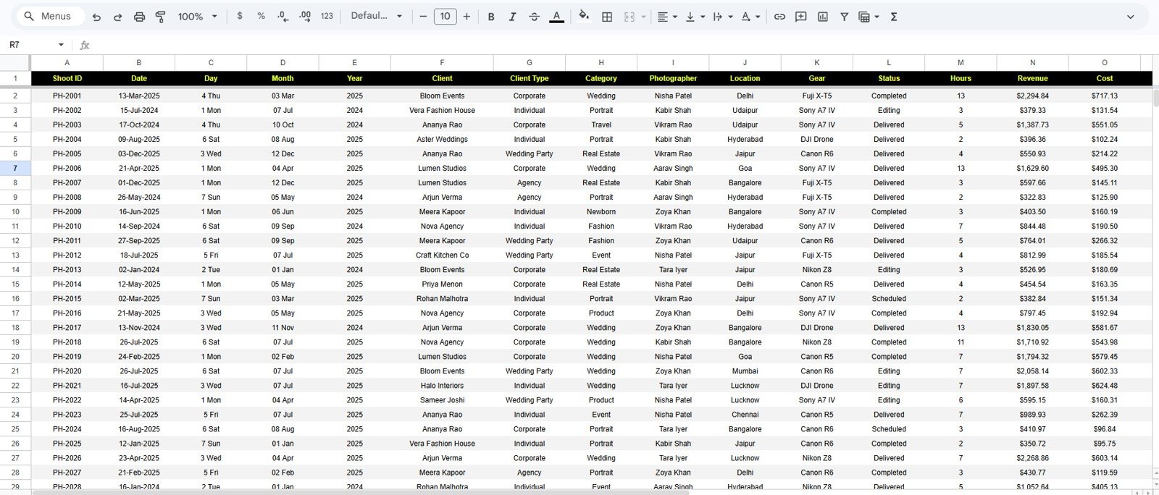Click the font size 10 field
Image resolution: width=1159 pixels, height=495 pixels.
coord(445,16)
